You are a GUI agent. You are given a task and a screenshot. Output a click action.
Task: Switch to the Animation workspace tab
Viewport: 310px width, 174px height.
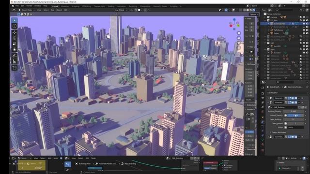[122, 6]
